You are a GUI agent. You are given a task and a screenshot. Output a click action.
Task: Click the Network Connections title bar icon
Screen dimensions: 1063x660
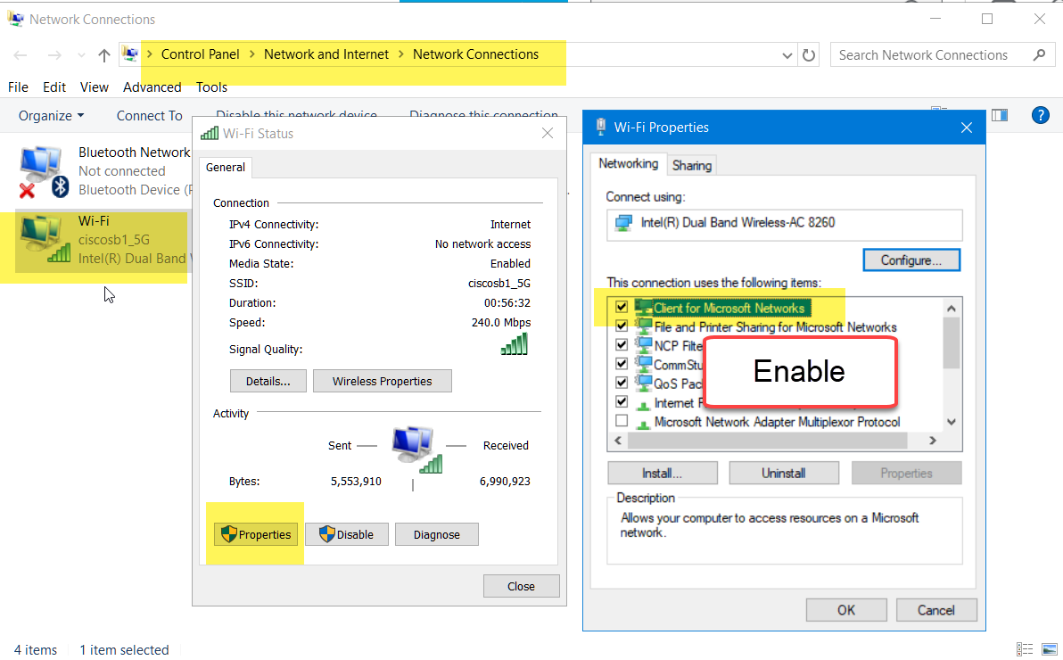(15, 19)
